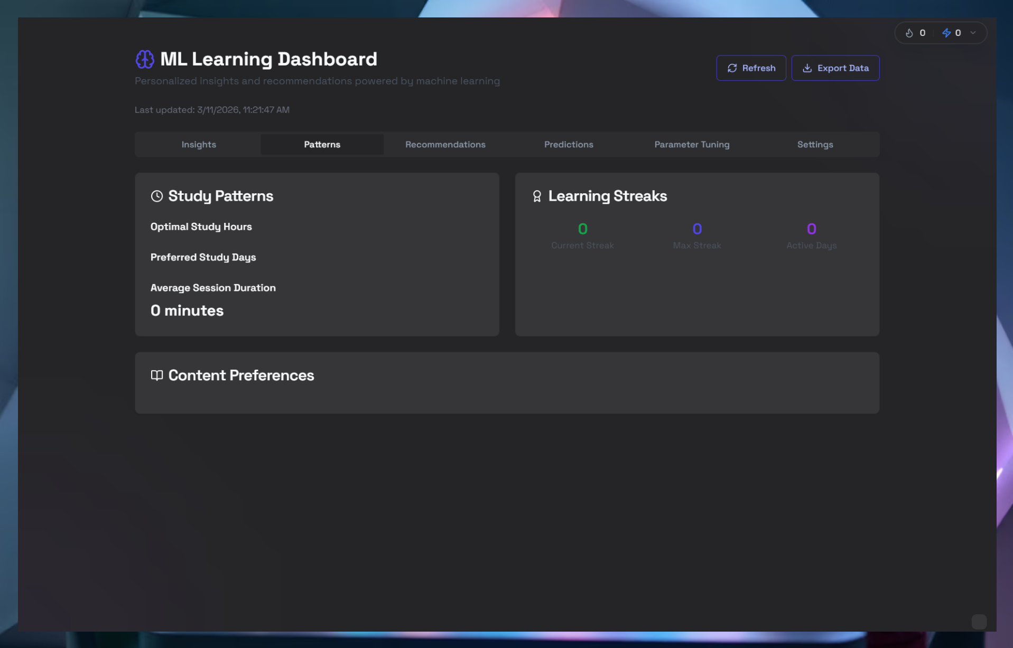Click the green Current Streak value

point(582,229)
